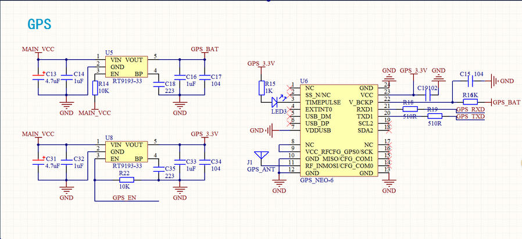Select resistor R14 symbol

click(95, 88)
